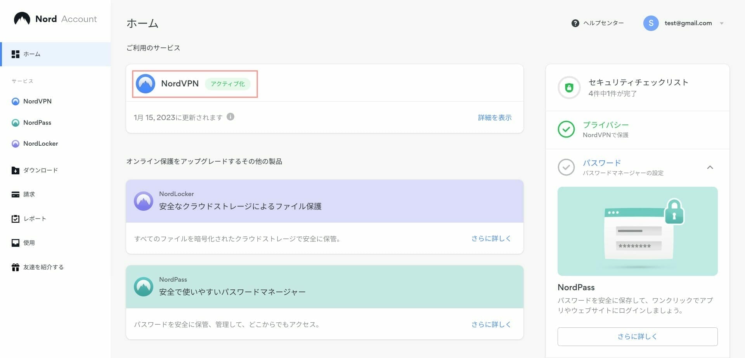The image size is (745, 358).
Task: Click the billing card icon in sidebar
Action: pyautogui.click(x=16, y=194)
